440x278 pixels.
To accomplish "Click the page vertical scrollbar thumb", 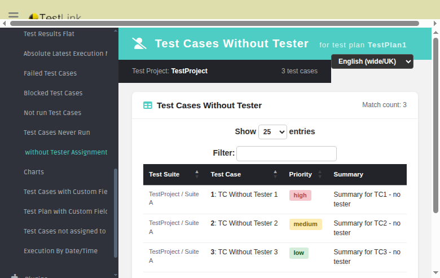I will point(435,125).
